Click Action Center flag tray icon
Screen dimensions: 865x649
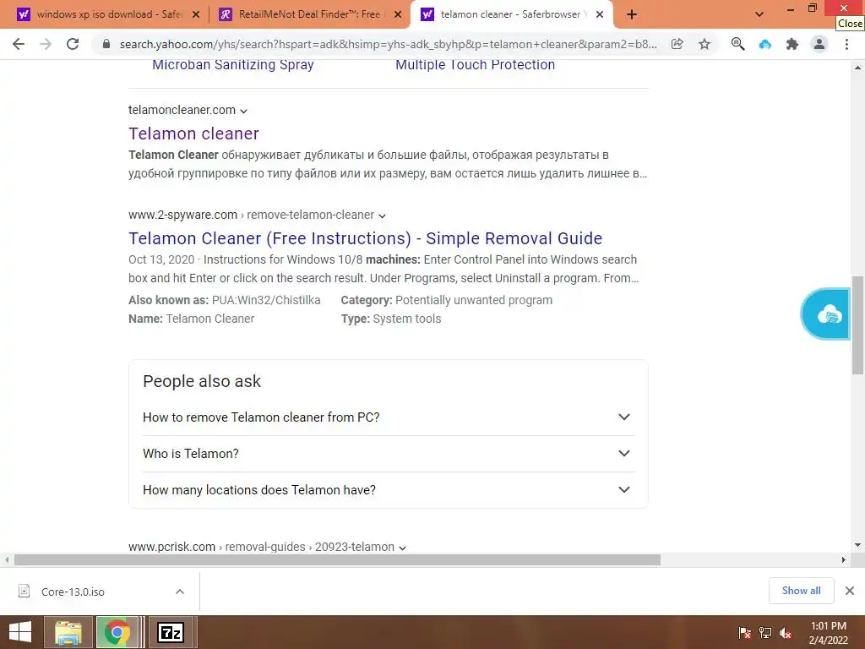click(x=745, y=632)
